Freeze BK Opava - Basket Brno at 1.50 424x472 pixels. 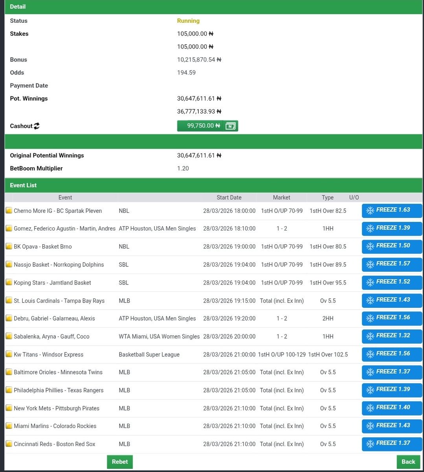coord(392,246)
